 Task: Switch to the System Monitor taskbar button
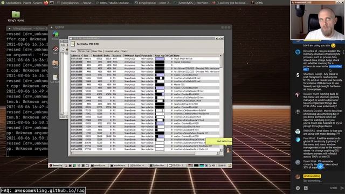click(158, 165)
